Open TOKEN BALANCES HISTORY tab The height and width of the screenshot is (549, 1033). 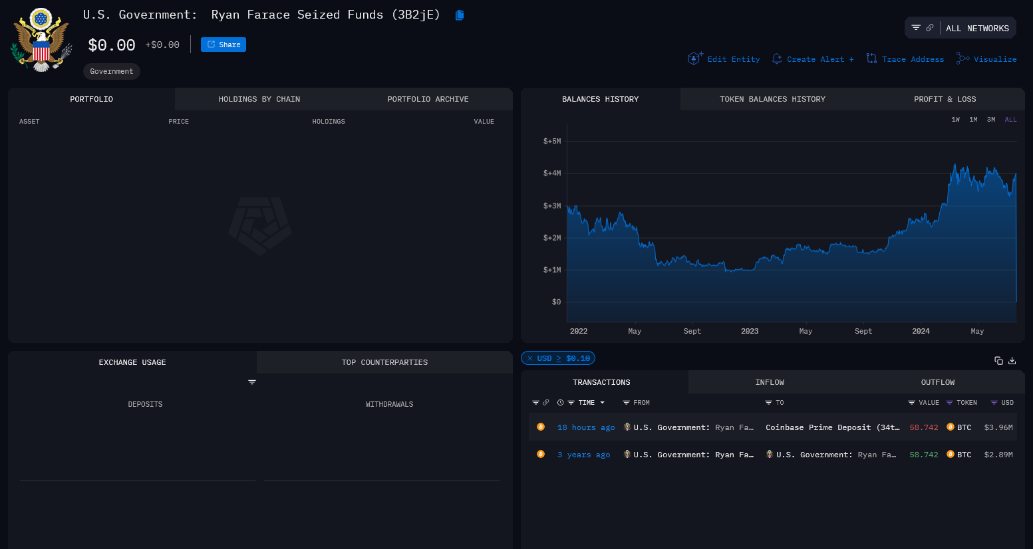[772, 99]
